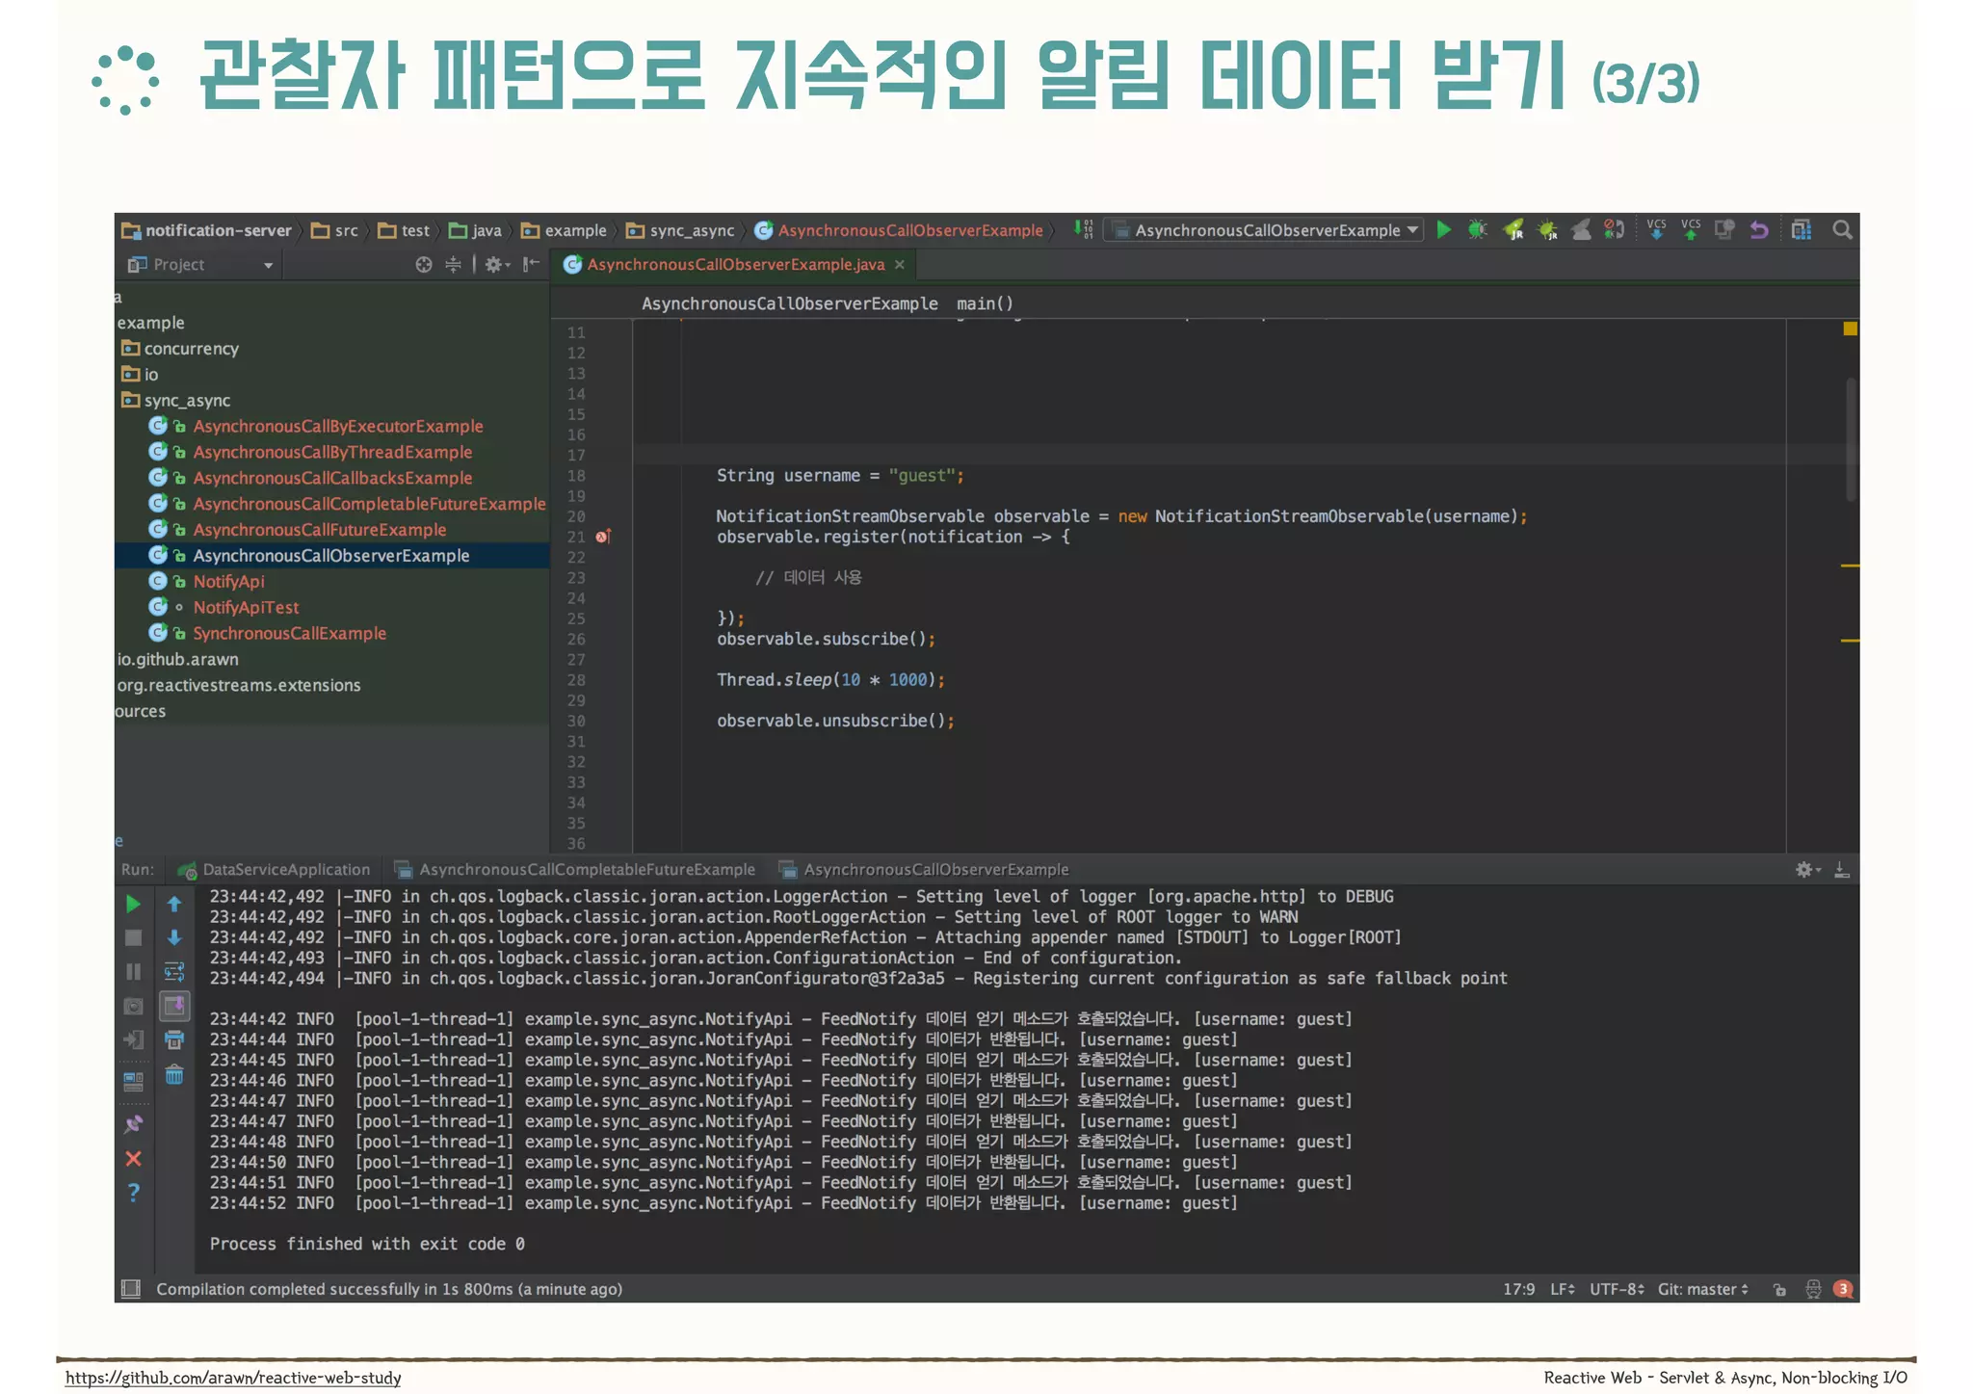Click the green Run button in top toolbar

[x=1443, y=229]
